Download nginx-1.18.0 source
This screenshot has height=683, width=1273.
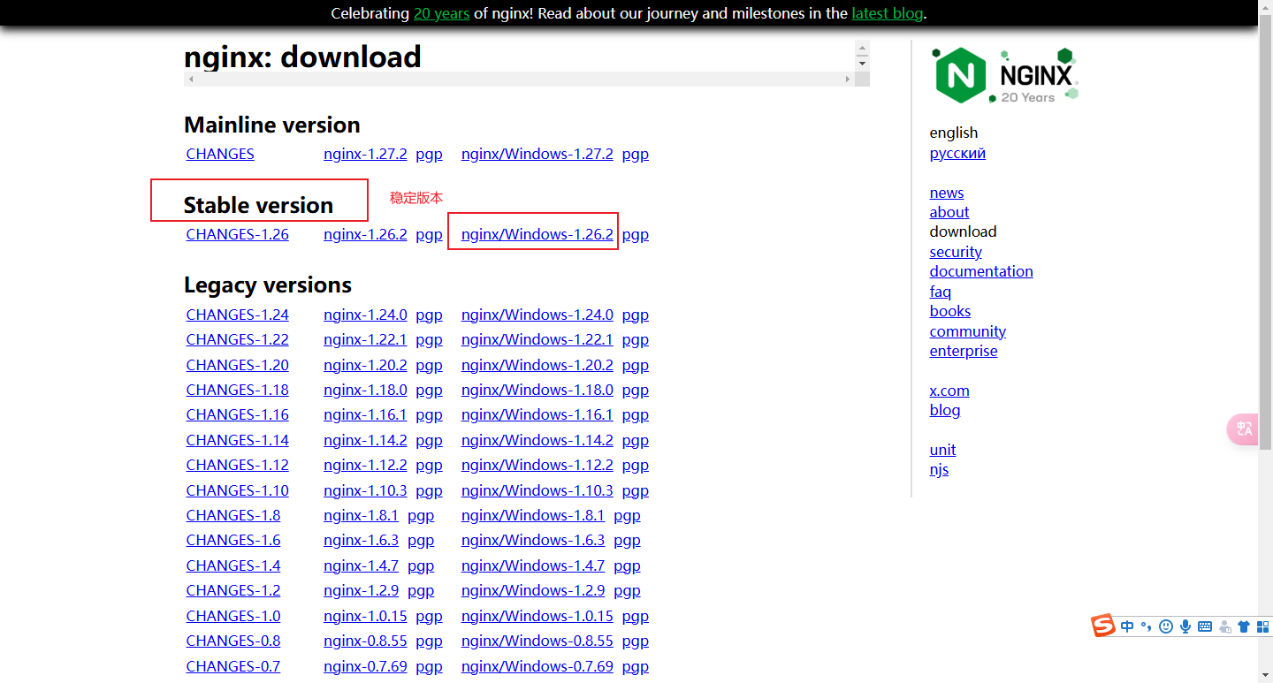365,390
